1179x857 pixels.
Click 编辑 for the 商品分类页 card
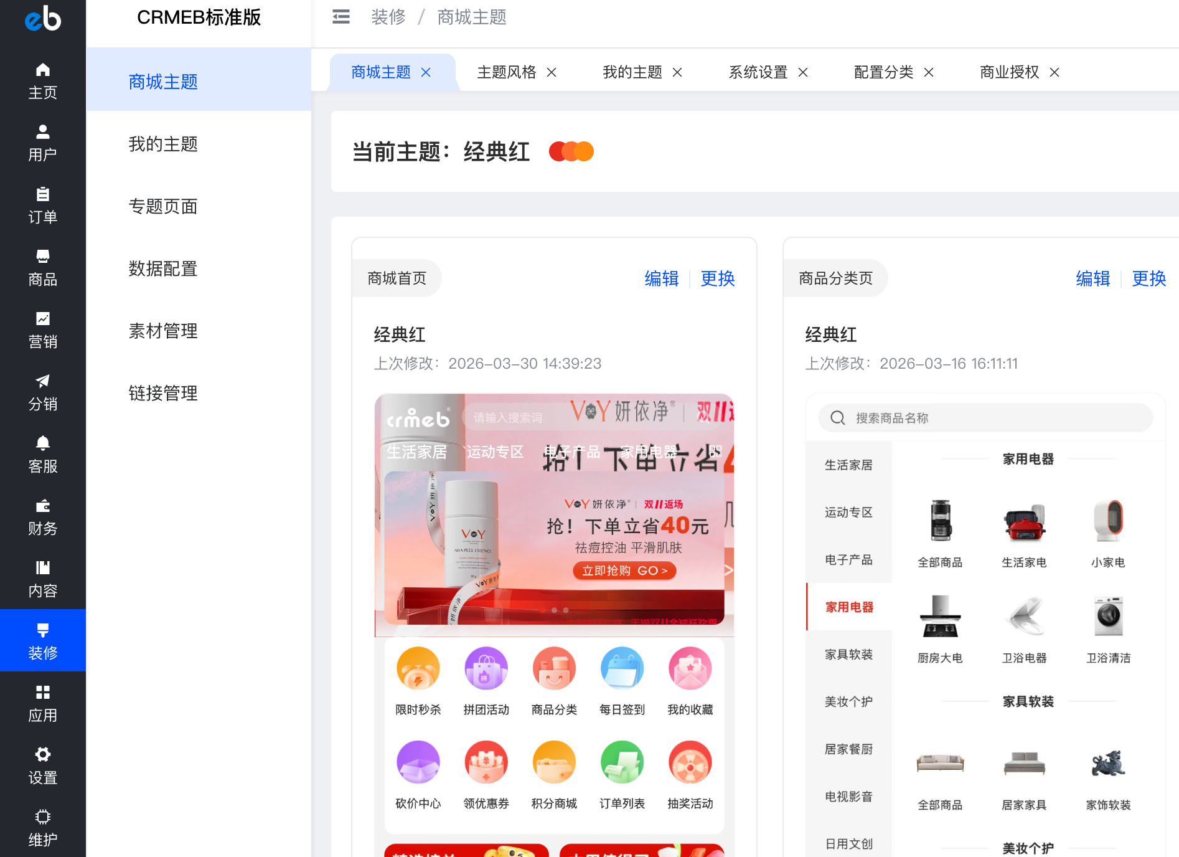[1093, 278]
